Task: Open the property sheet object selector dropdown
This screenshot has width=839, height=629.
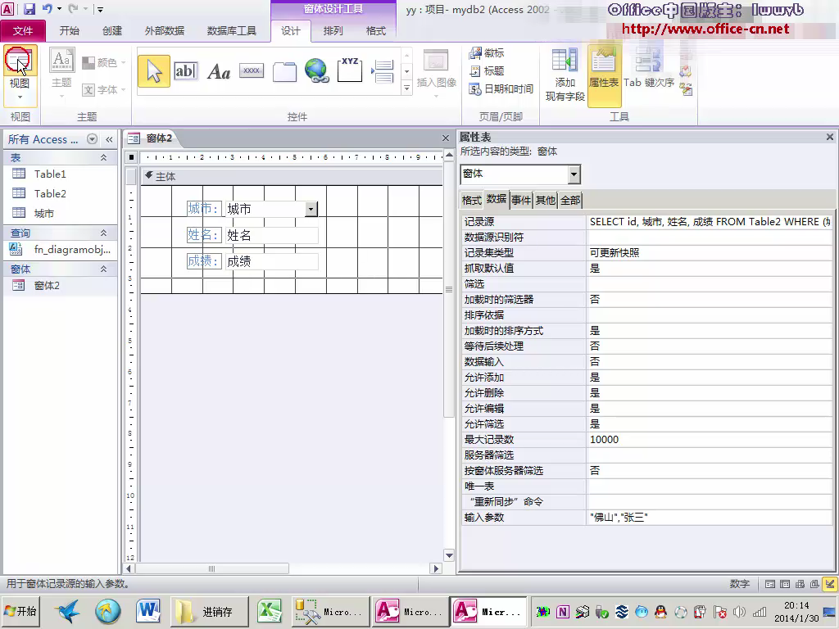Action: 574,174
